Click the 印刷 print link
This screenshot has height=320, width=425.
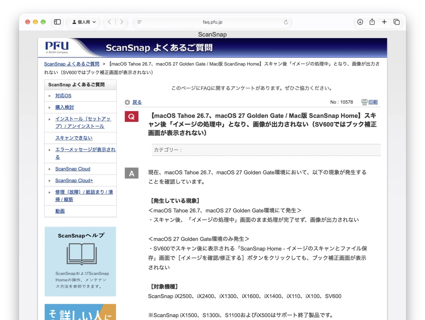pos(373,102)
